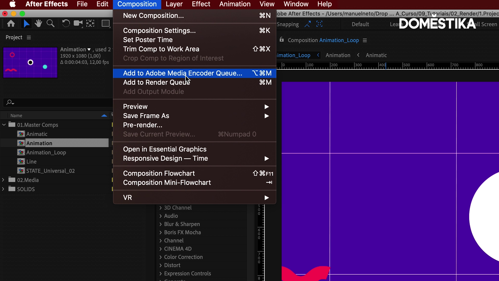Switch to the Default workspace
Viewport: 499px width, 281px height.
point(360,24)
